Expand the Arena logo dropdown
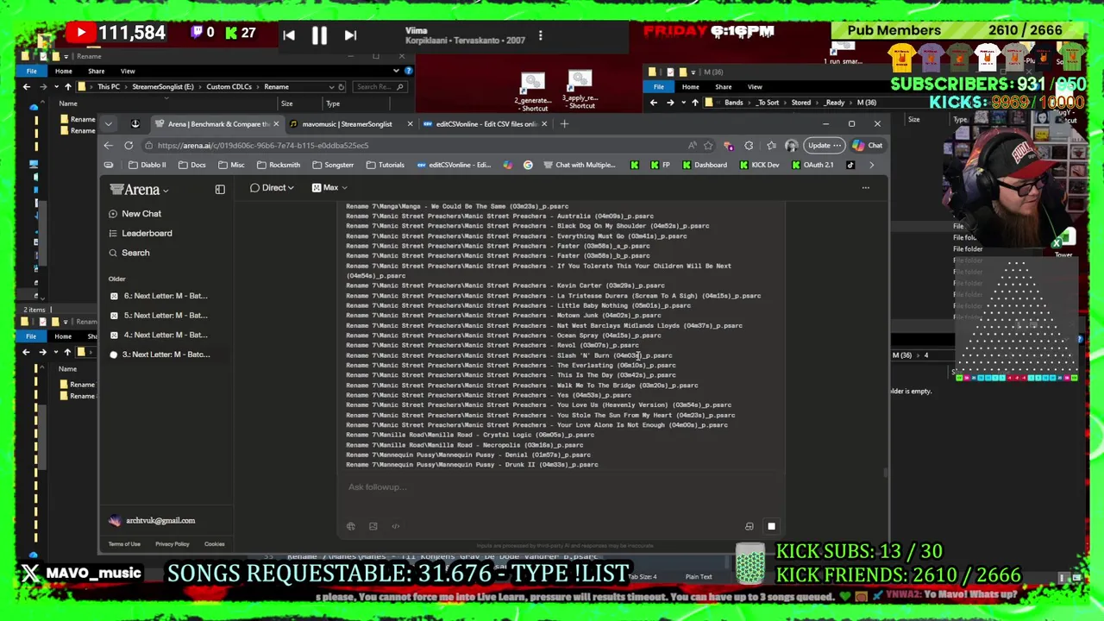The width and height of the screenshot is (1104, 621). click(x=139, y=190)
